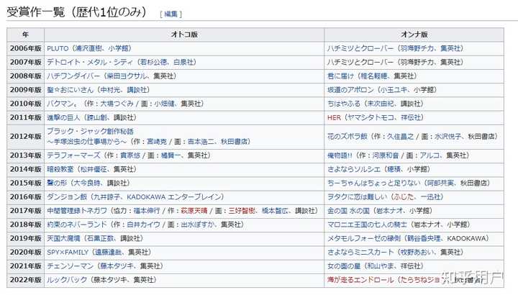Open the 花のズボラ飯 link
This screenshot has width=518, height=295.
click(347, 137)
